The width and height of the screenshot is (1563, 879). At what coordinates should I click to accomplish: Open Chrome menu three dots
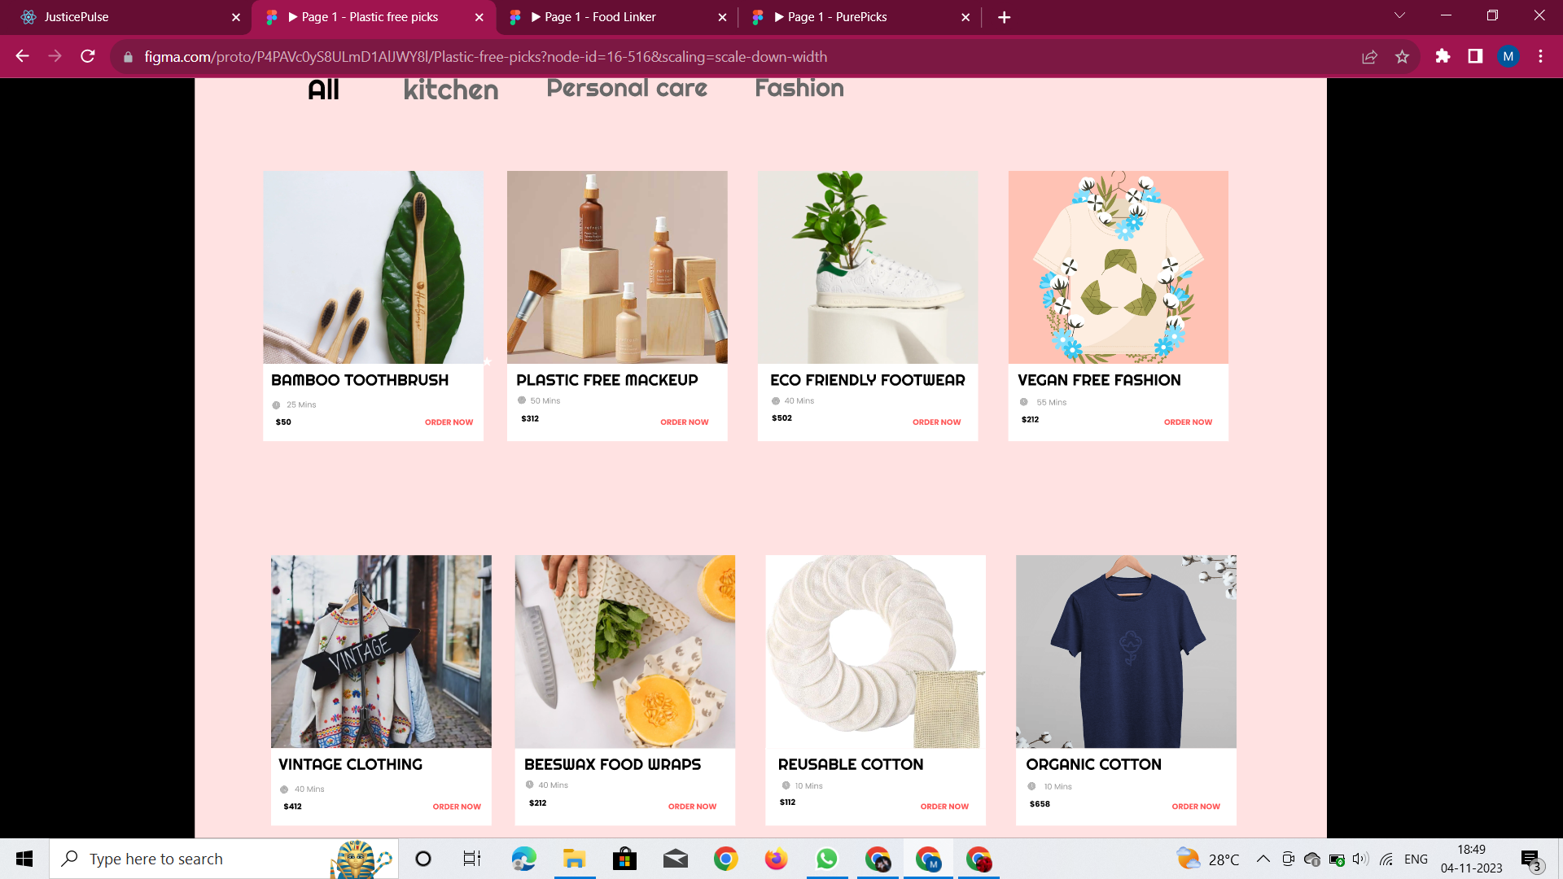1540,56
